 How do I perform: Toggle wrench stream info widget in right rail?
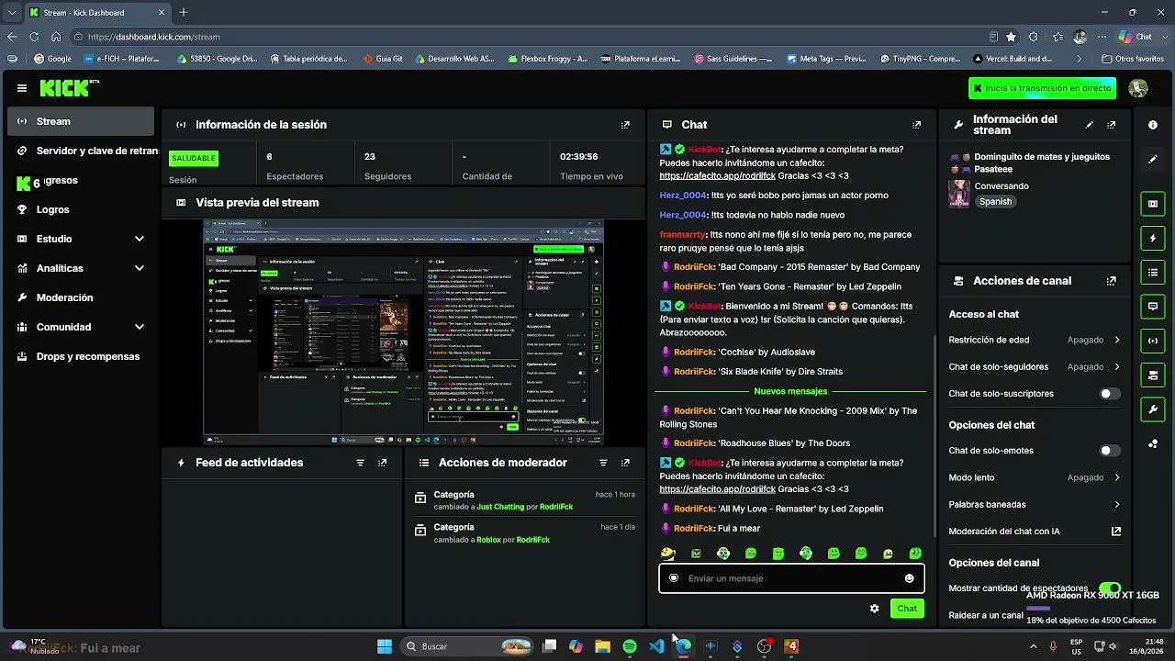pos(1153,409)
